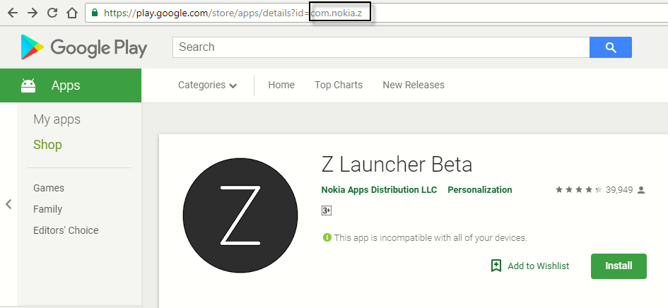Click the Z Launcher app icon
This screenshot has width=668, height=308.
(240, 215)
